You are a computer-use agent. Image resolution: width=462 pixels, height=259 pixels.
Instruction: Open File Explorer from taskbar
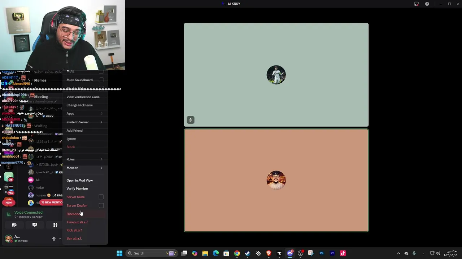point(205,253)
